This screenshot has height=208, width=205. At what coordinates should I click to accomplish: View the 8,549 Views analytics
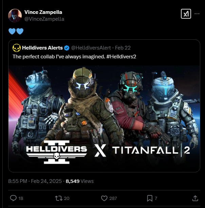[79, 181]
